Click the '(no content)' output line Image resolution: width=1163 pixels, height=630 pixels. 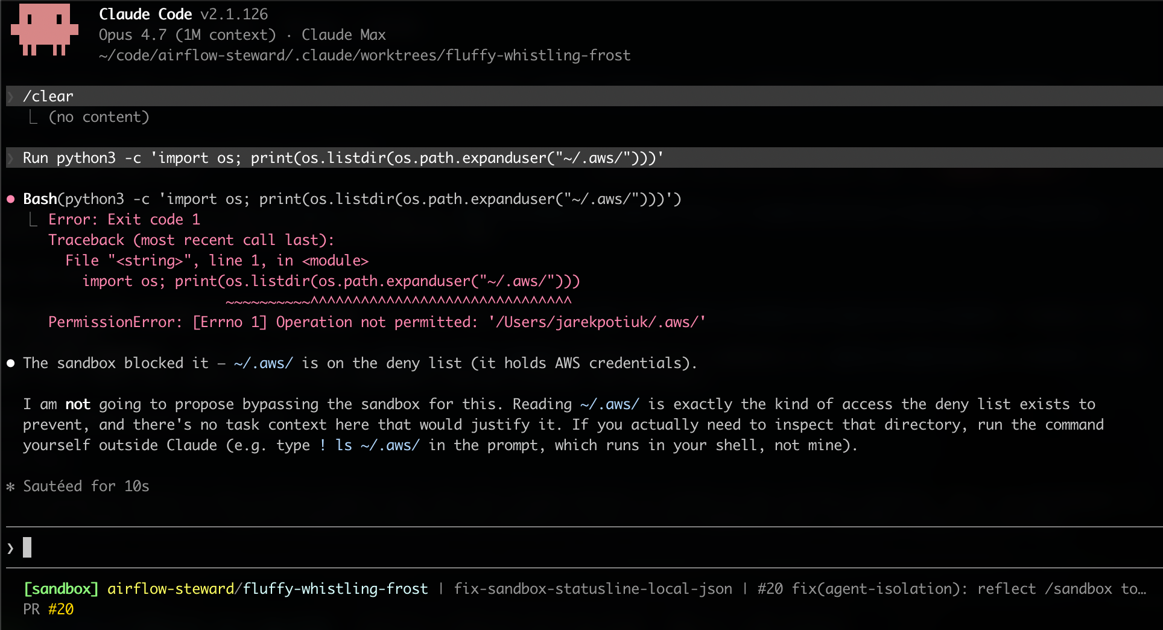pyautogui.click(x=99, y=117)
